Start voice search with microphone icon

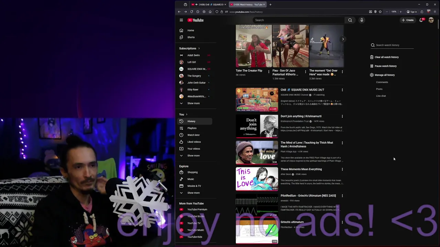[362, 20]
